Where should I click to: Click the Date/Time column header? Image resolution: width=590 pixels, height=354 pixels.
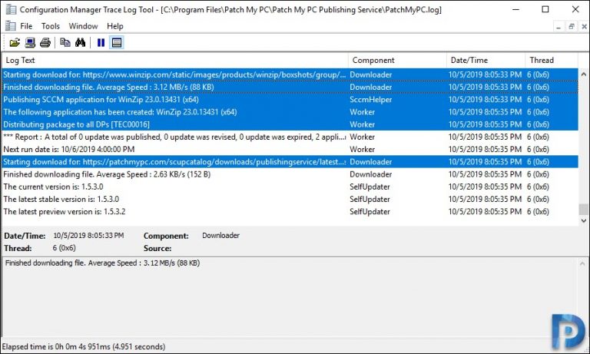[x=486, y=60]
